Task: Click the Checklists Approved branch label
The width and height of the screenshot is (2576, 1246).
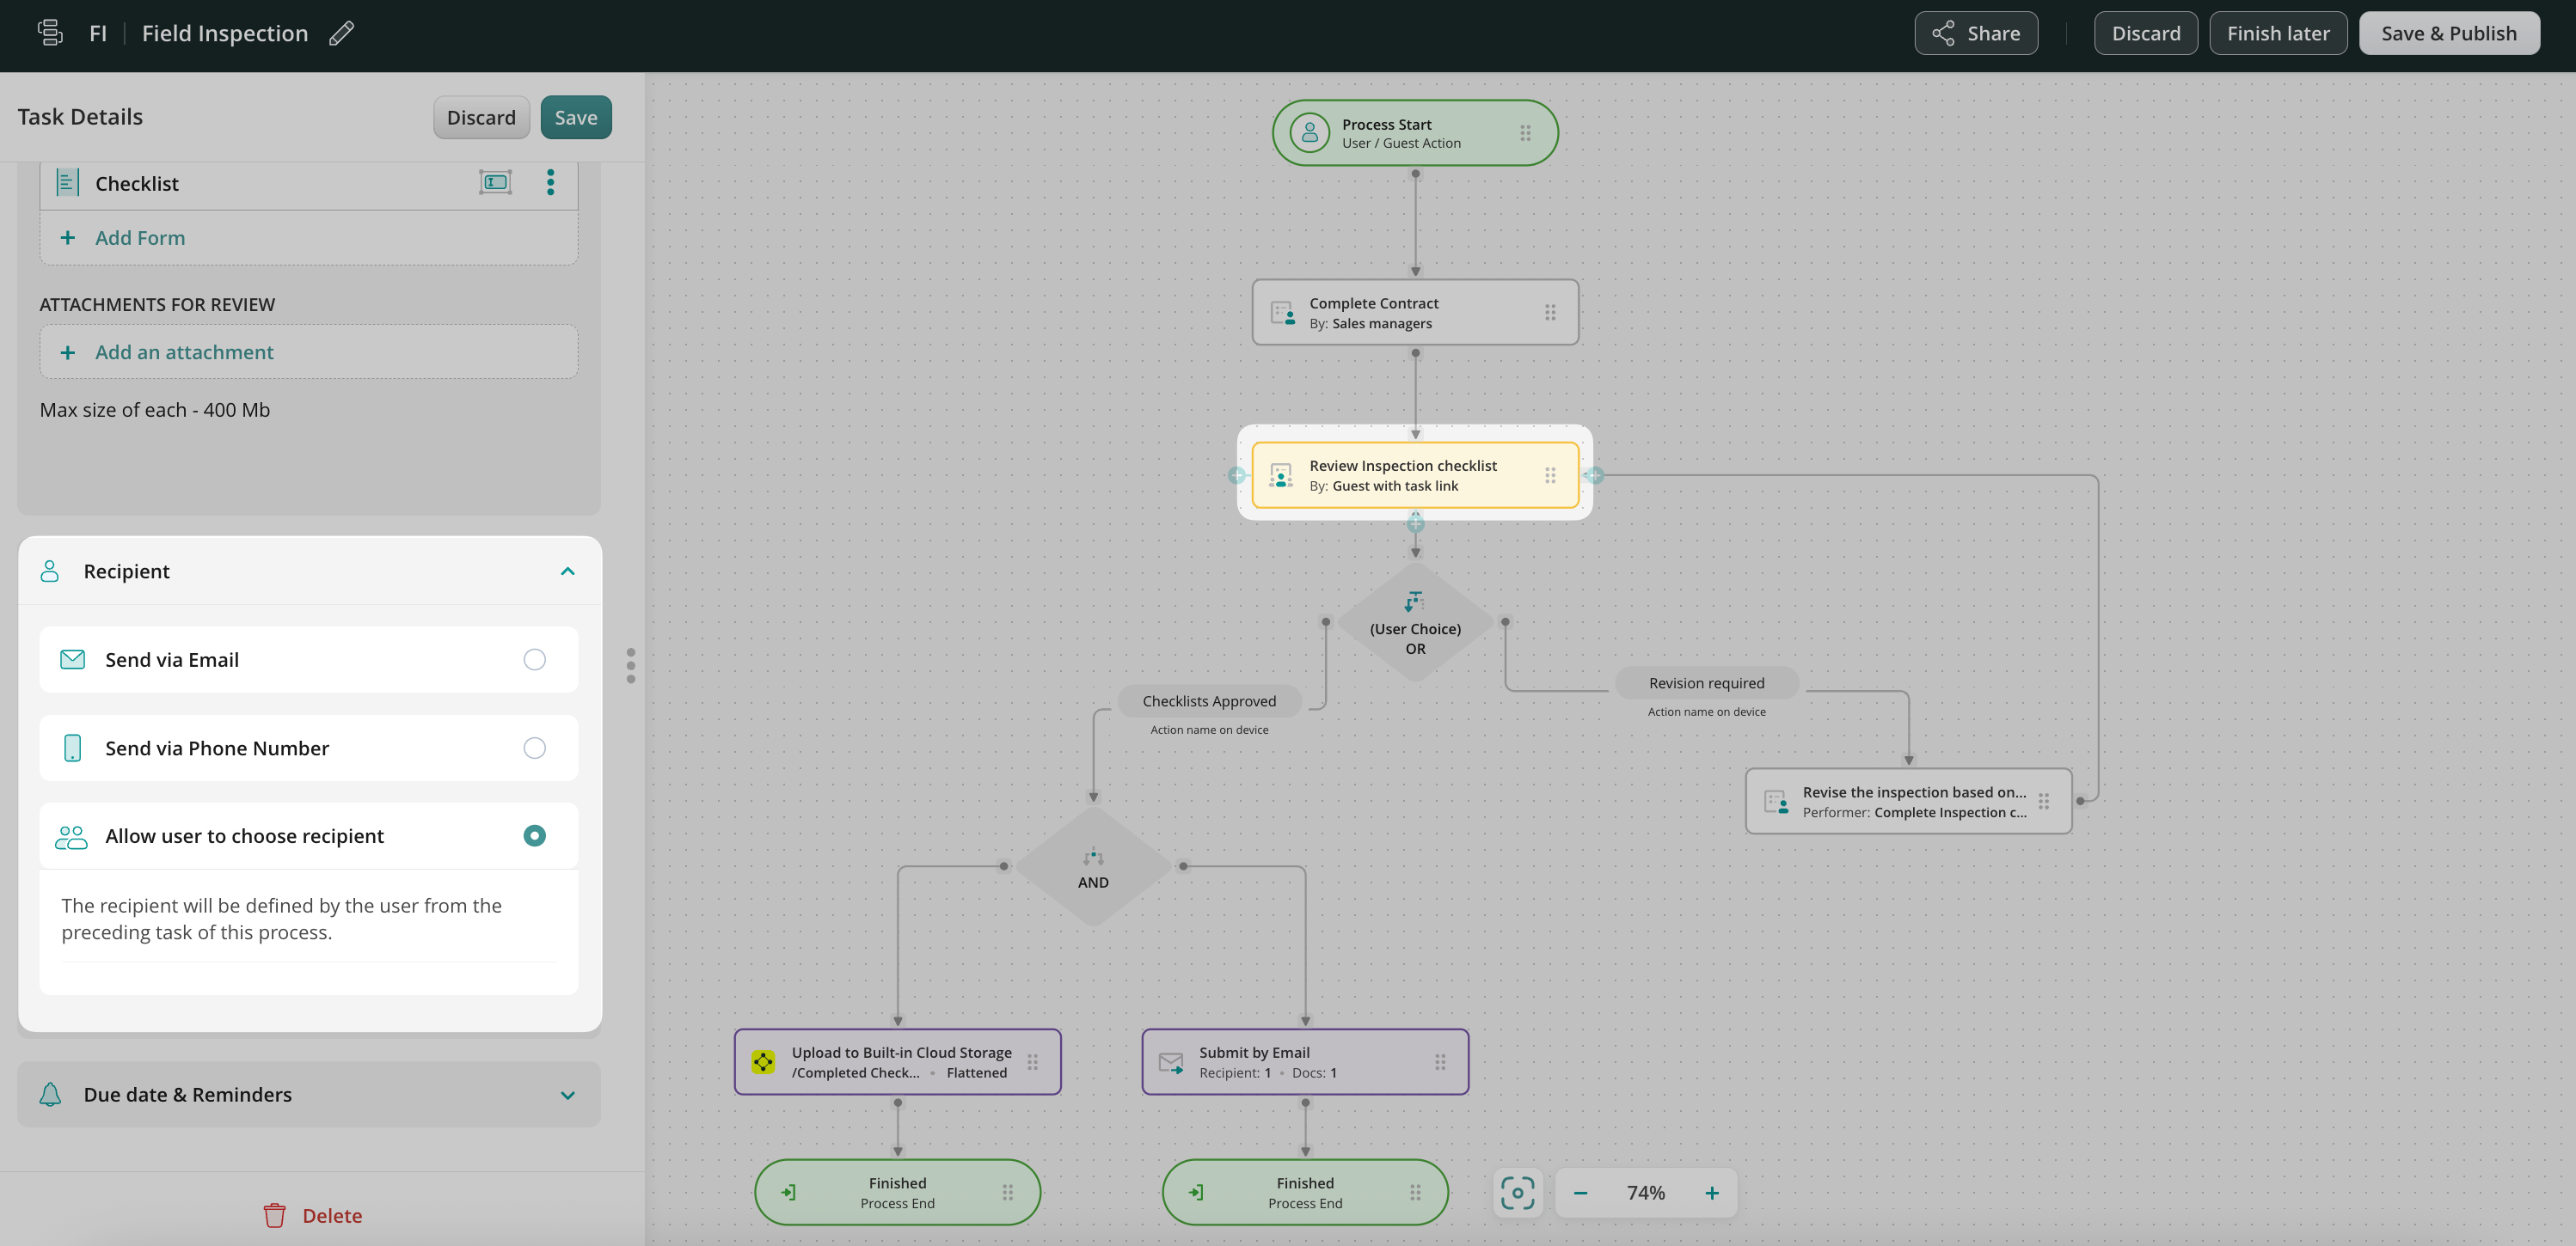Action: pos(1208,700)
